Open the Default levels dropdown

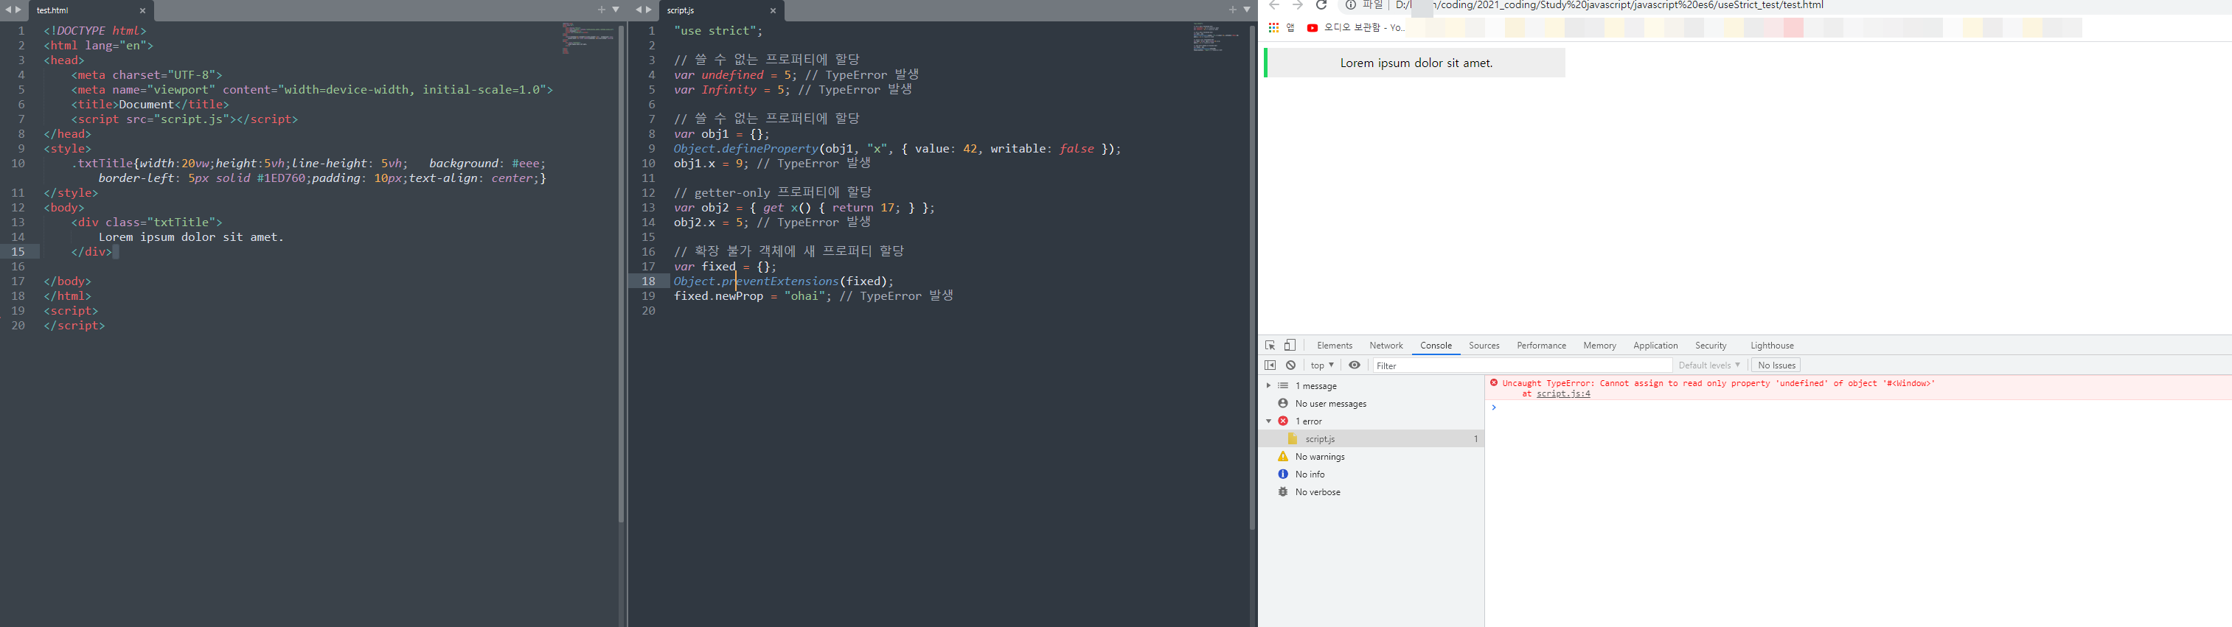(x=1708, y=365)
